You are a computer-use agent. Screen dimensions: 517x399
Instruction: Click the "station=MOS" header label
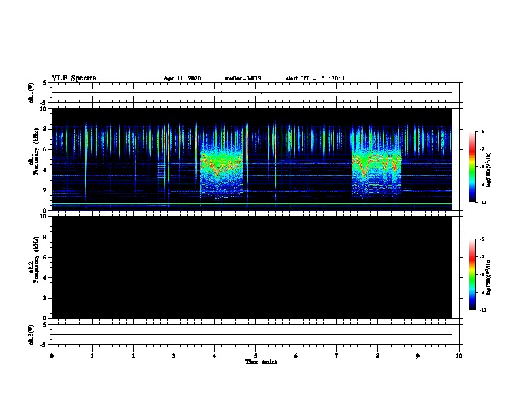(x=243, y=78)
